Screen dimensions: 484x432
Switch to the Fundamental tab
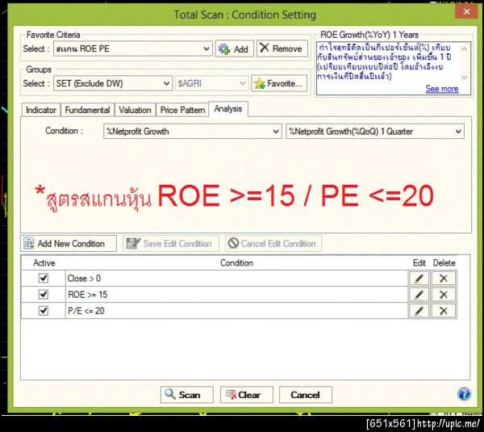(87, 110)
